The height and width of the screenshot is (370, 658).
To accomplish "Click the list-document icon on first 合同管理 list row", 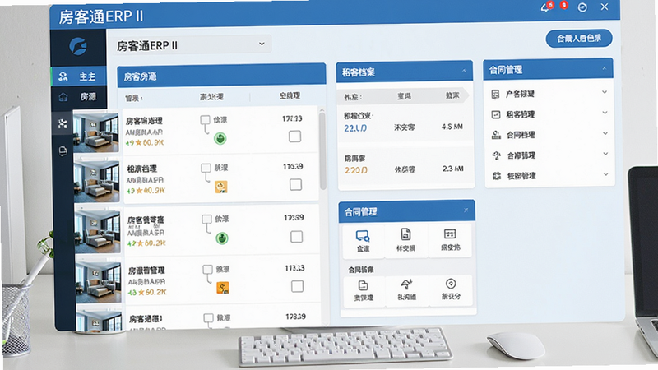I will pyautogui.click(x=496, y=94).
